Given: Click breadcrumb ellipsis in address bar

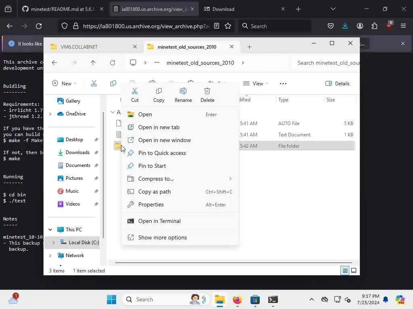Looking at the screenshot, I should point(157,63).
